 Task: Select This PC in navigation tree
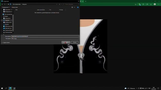click(x=7, y=14)
